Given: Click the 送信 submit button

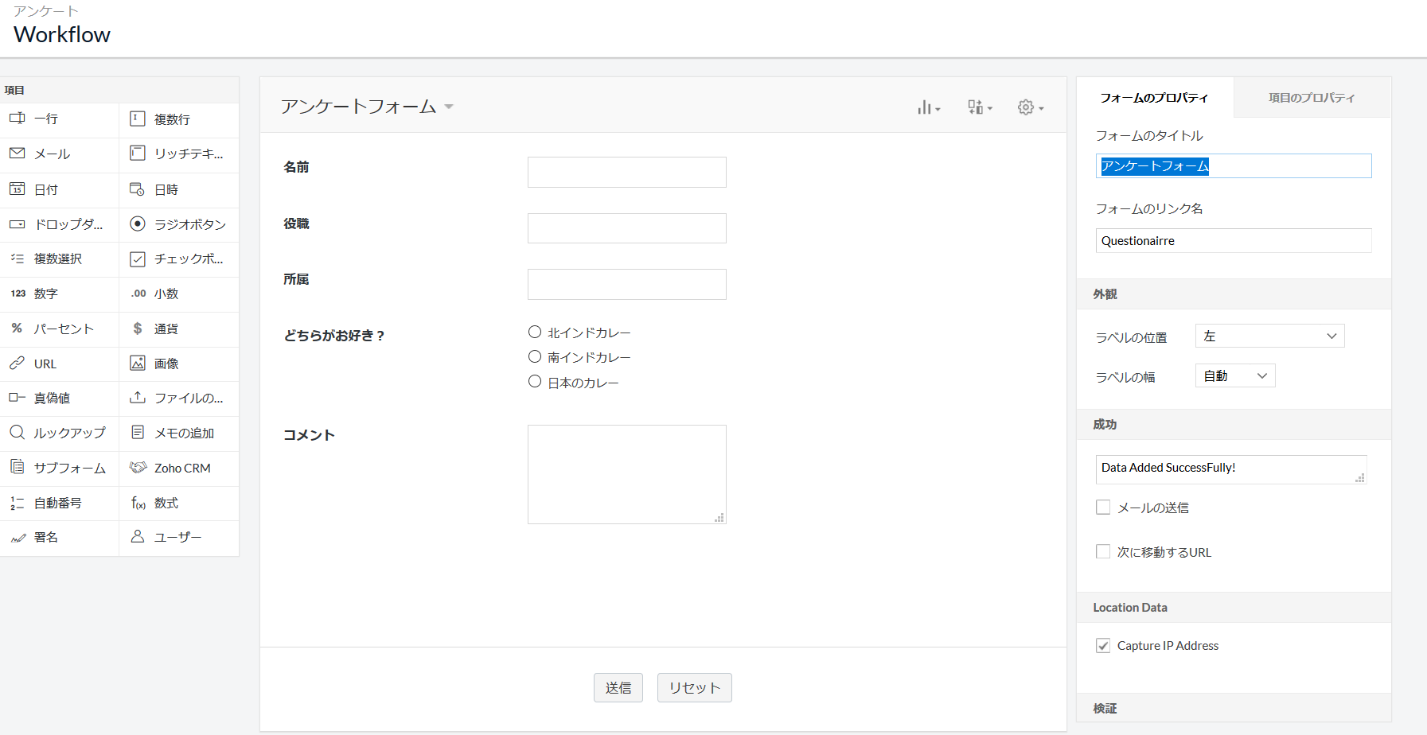Looking at the screenshot, I should 618,688.
